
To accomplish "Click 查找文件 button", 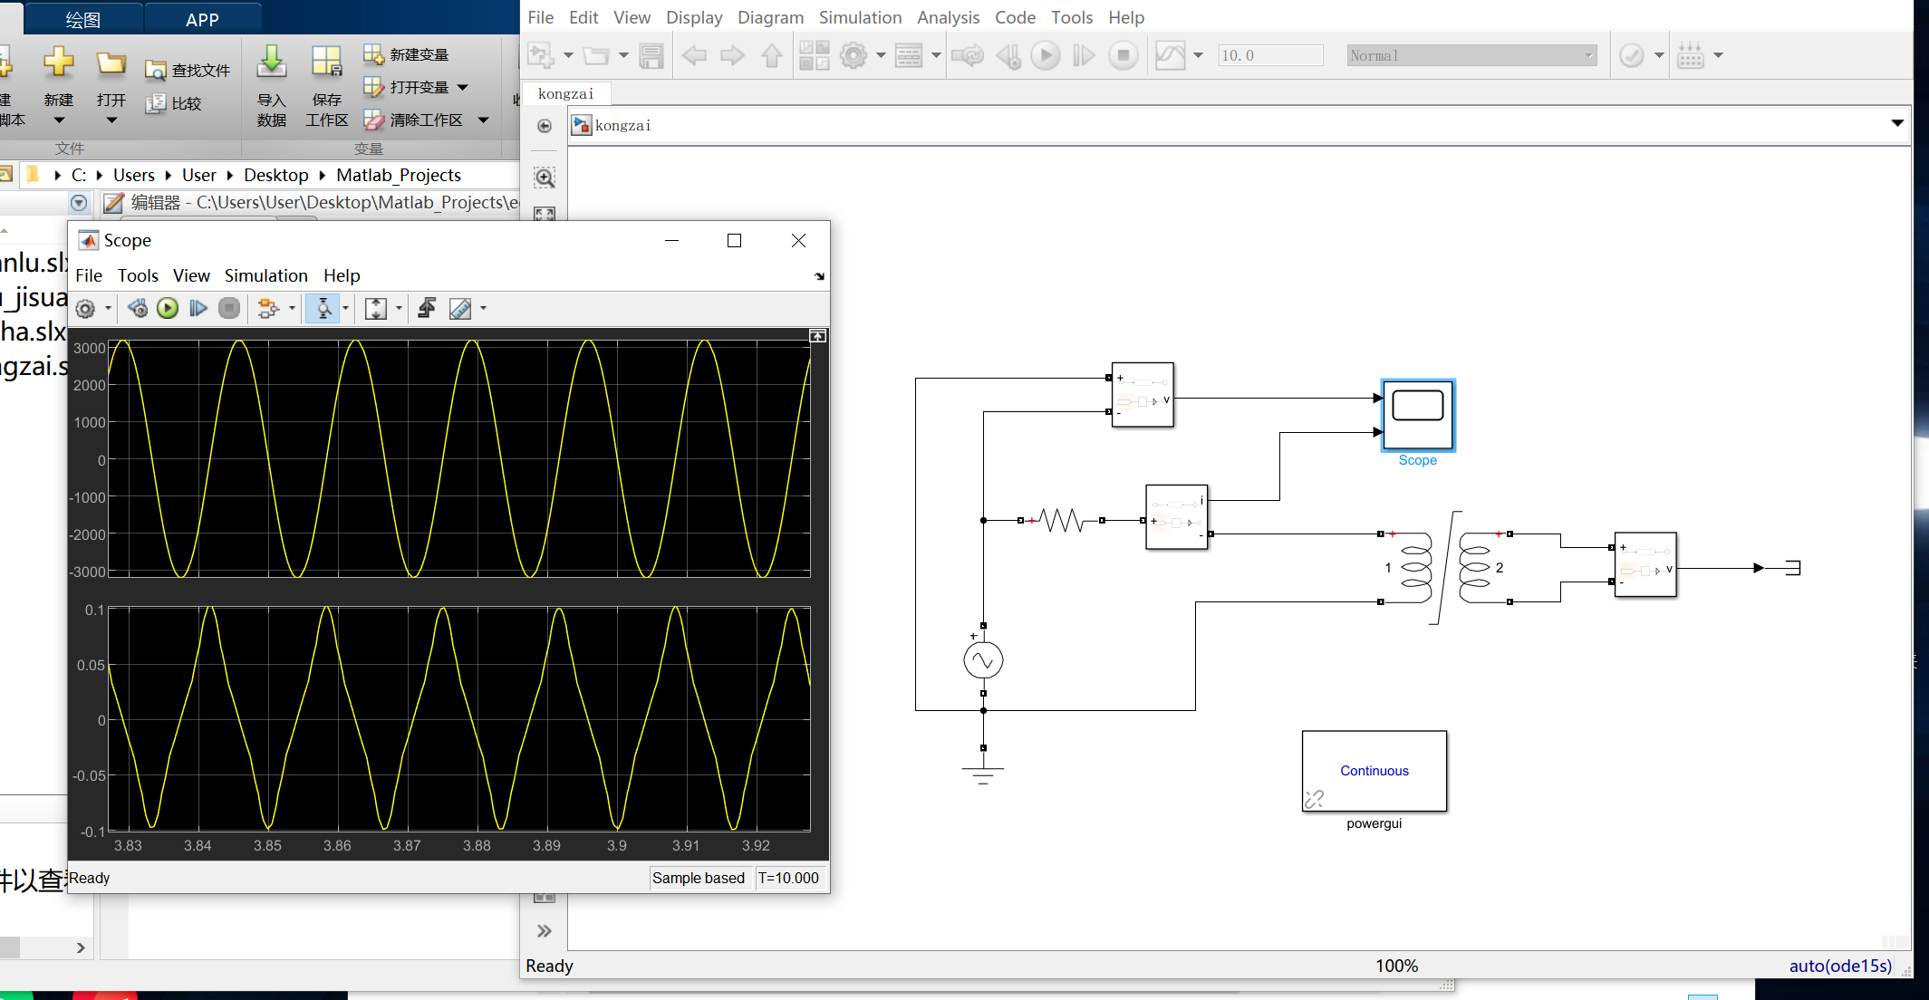I will point(188,70).
